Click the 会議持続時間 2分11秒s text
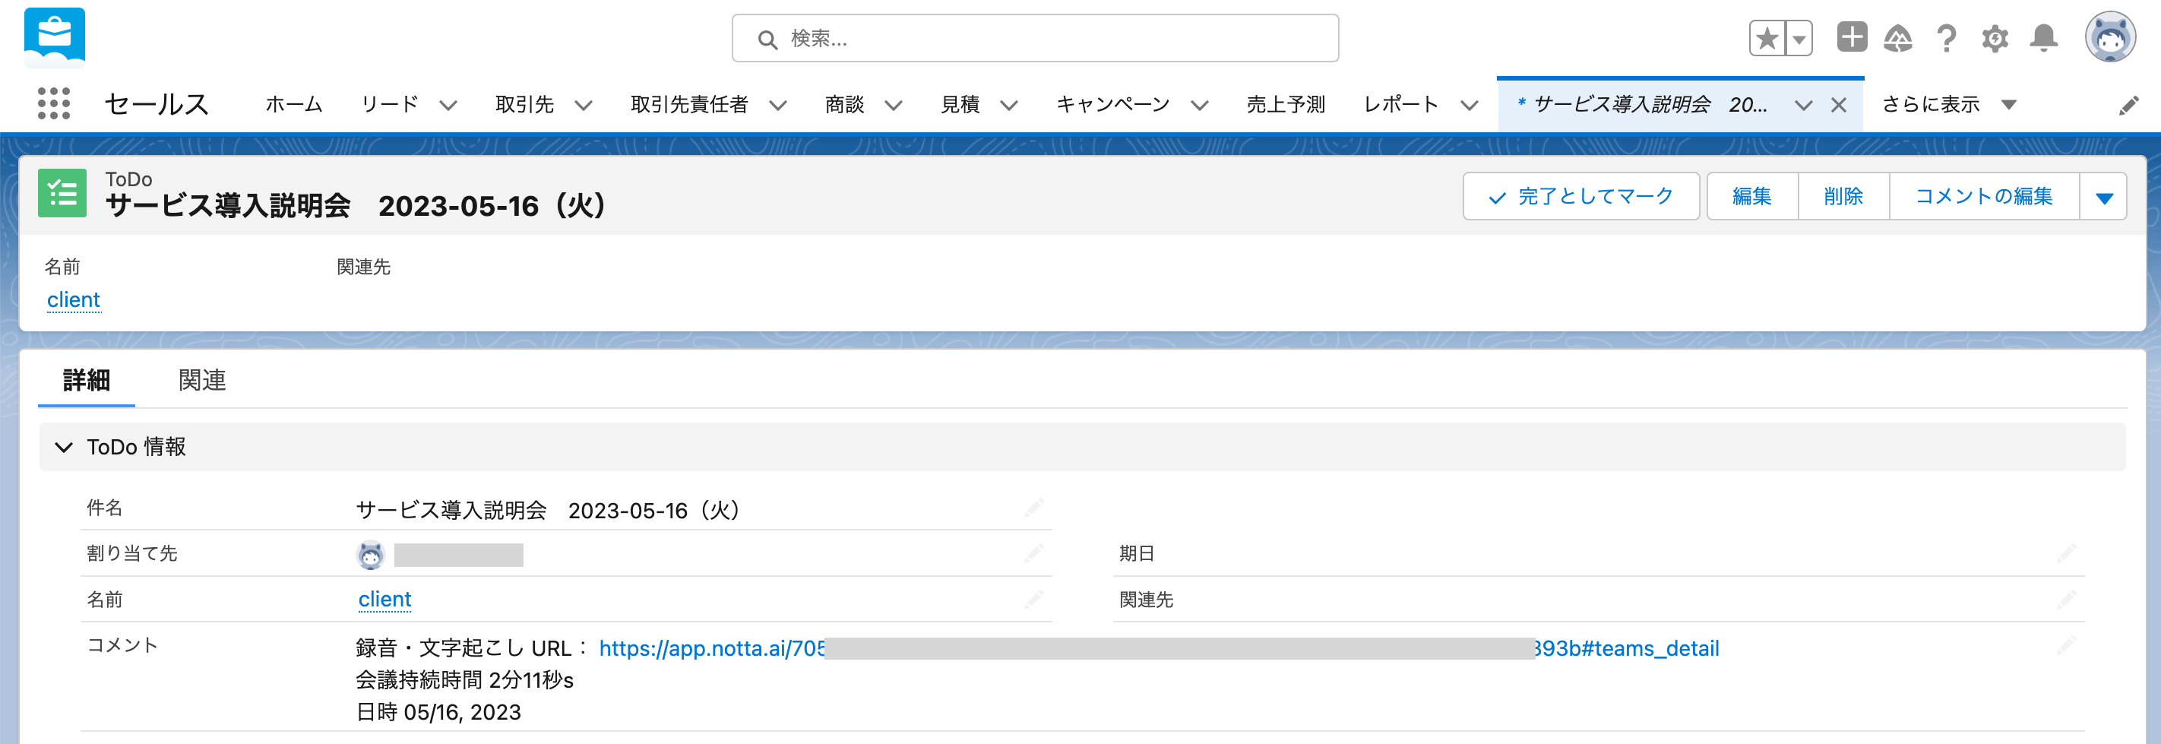Viewport: 2161px width, 744px height. point(464,679)
